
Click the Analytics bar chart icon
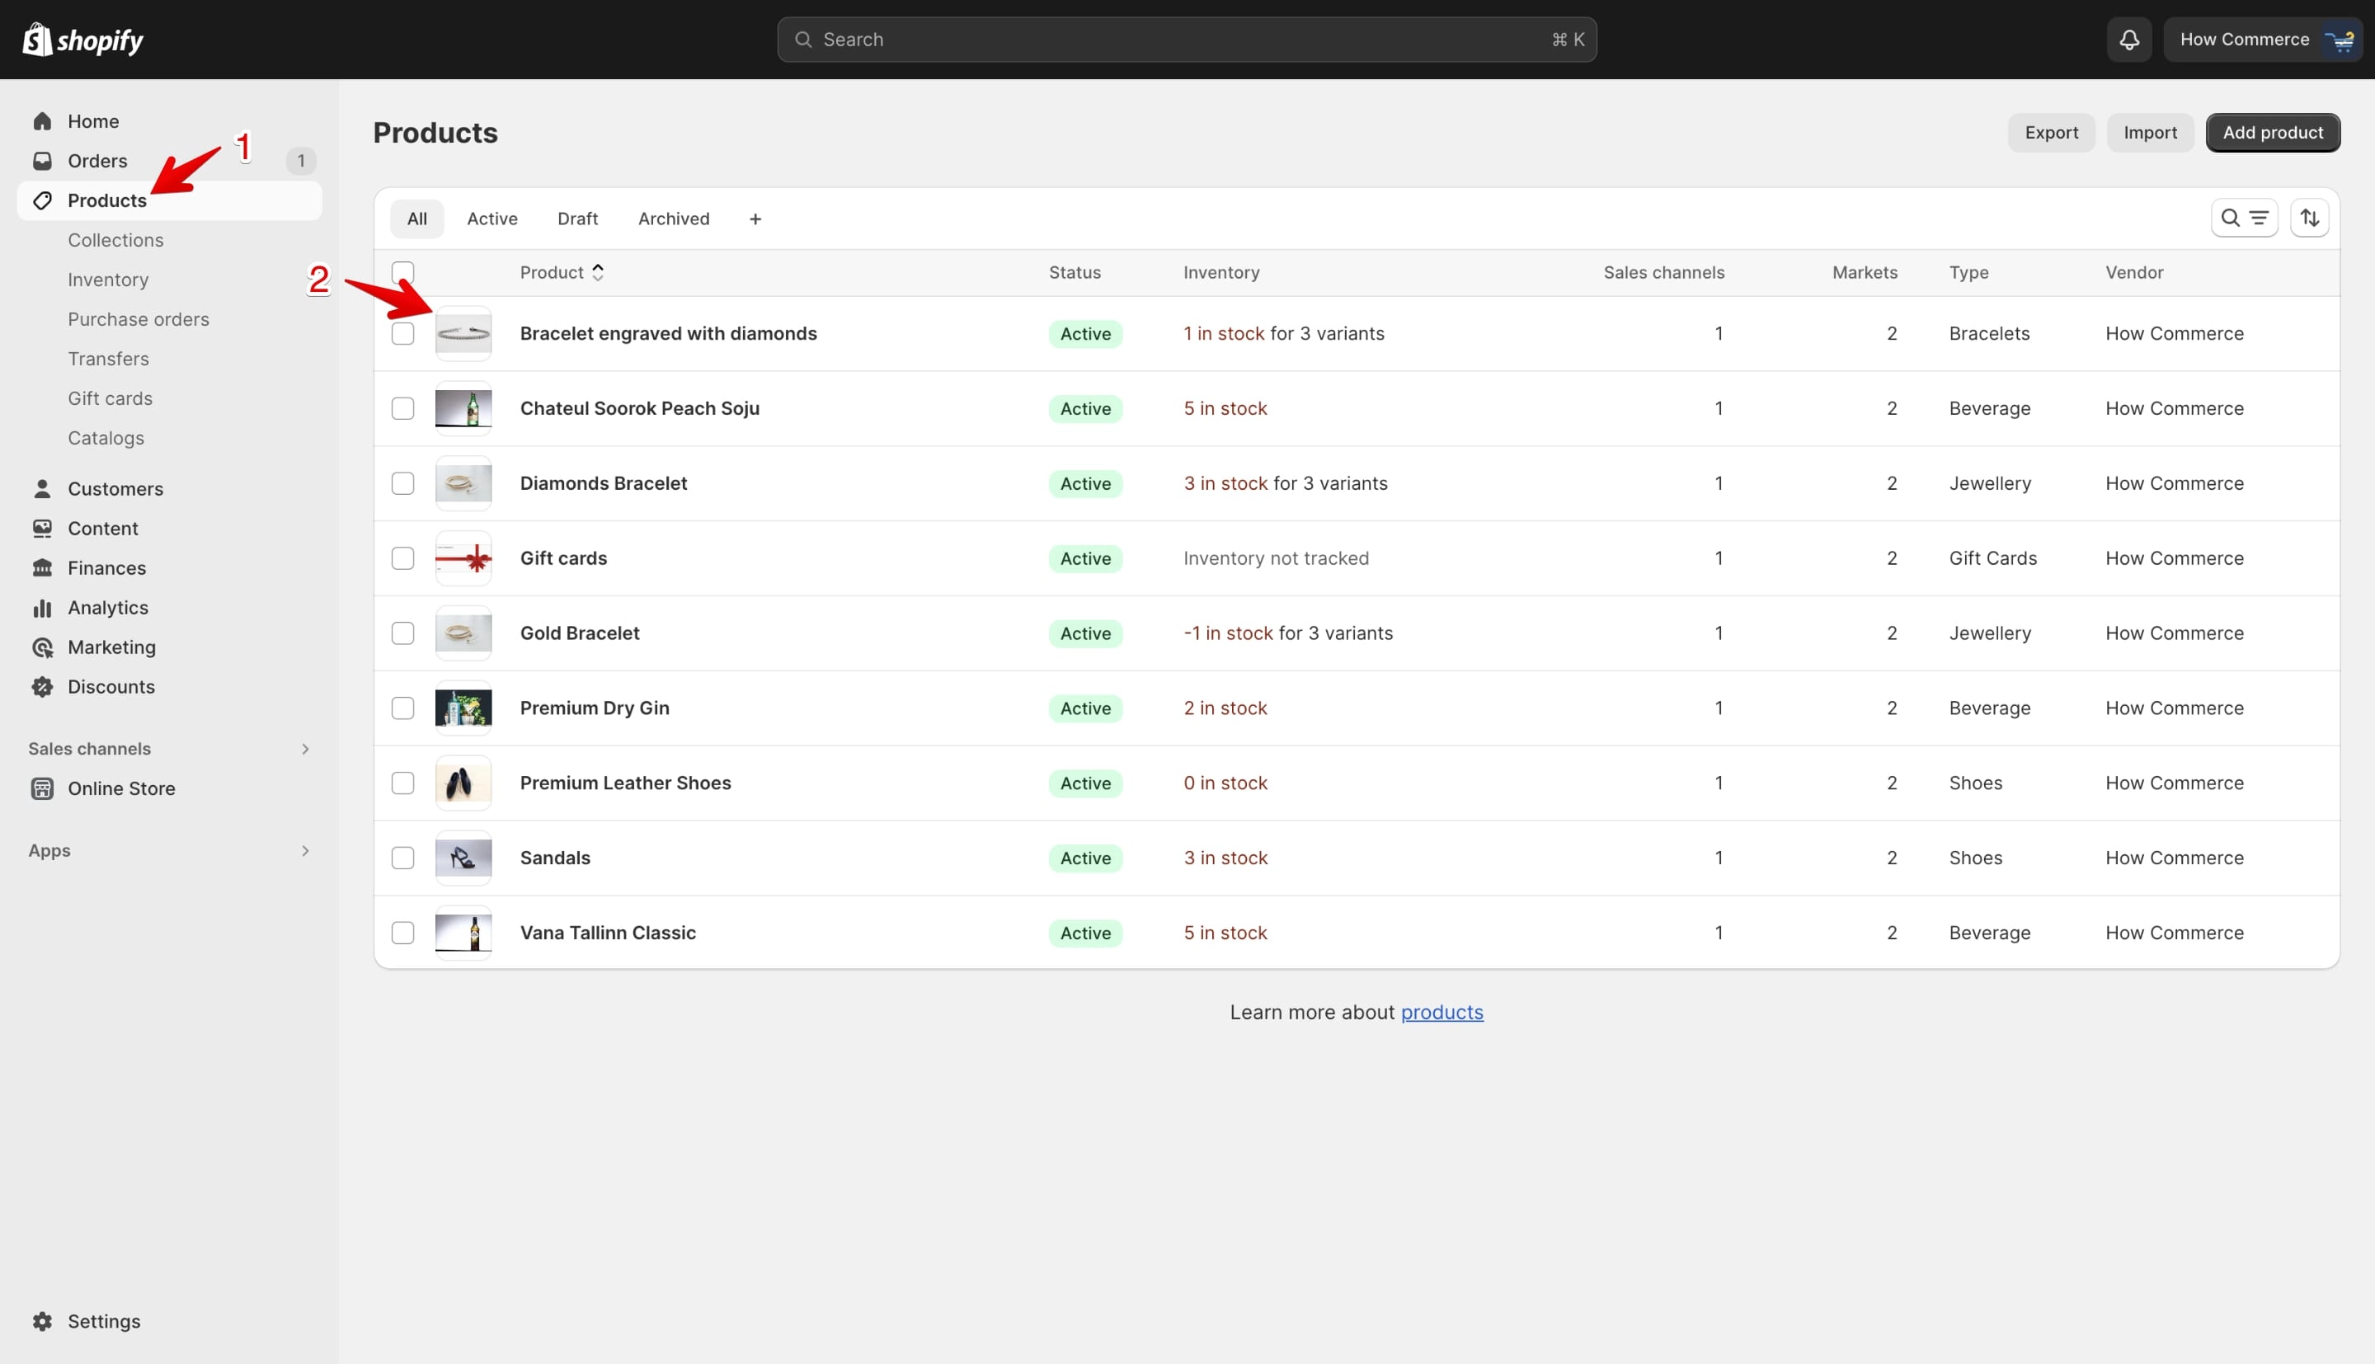pos(42,608)
